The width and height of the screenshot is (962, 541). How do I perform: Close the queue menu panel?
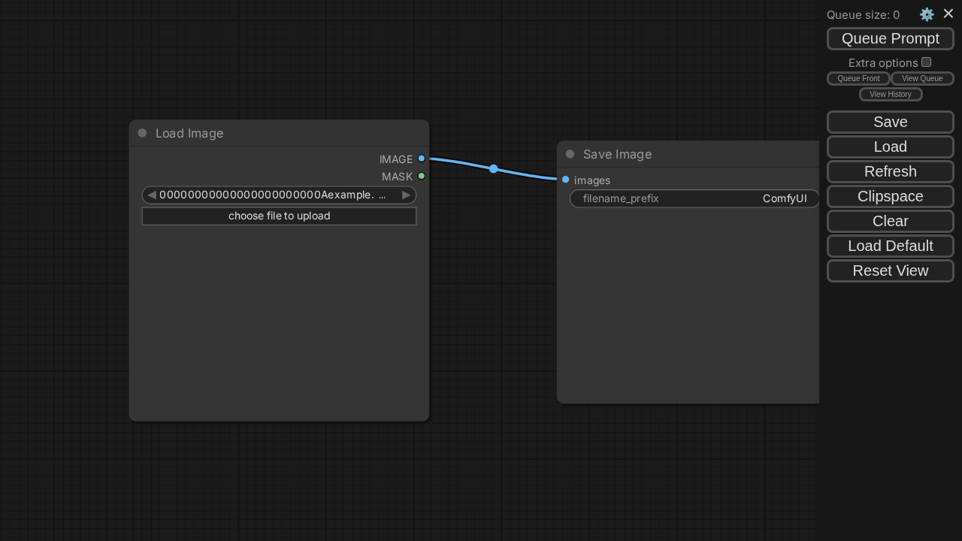(948, 14)
